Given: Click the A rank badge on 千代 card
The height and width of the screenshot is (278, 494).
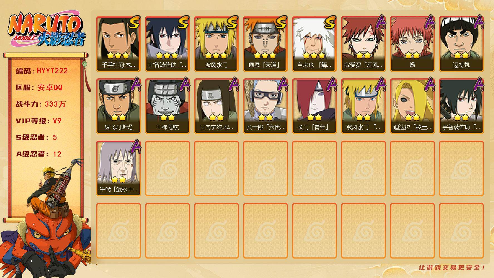Looking at the screenshot, I should [x=135, y=146].
